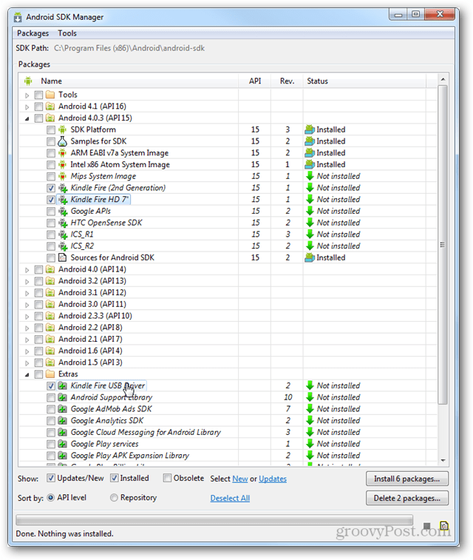473x560 pixels.
Task: Click the Select New link
Action: tap(240, 479)
